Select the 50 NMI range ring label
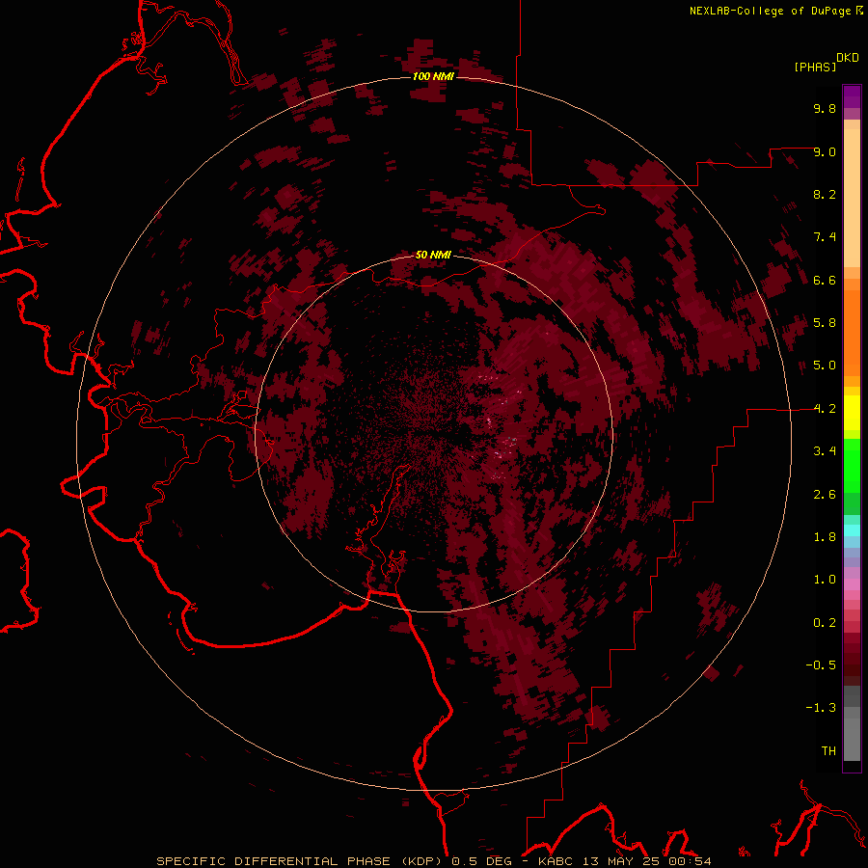The width and height of the screenshot is (868, 868). pyautogui.click(x=433, y=255)
